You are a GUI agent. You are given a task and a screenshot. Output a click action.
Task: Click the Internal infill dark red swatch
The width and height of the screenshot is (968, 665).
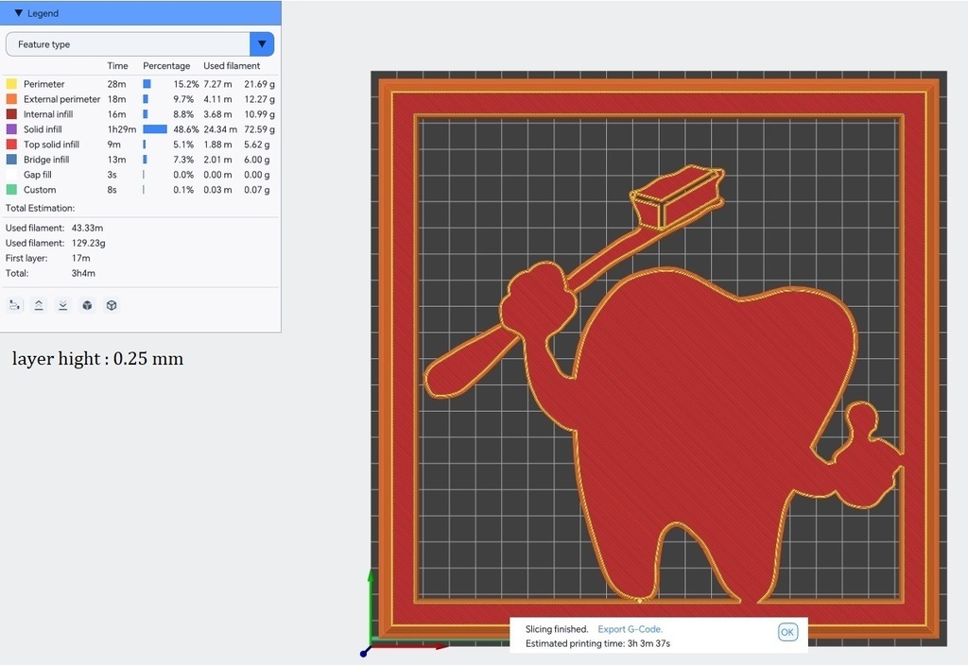pyautogui.click(x=11, y=114)
